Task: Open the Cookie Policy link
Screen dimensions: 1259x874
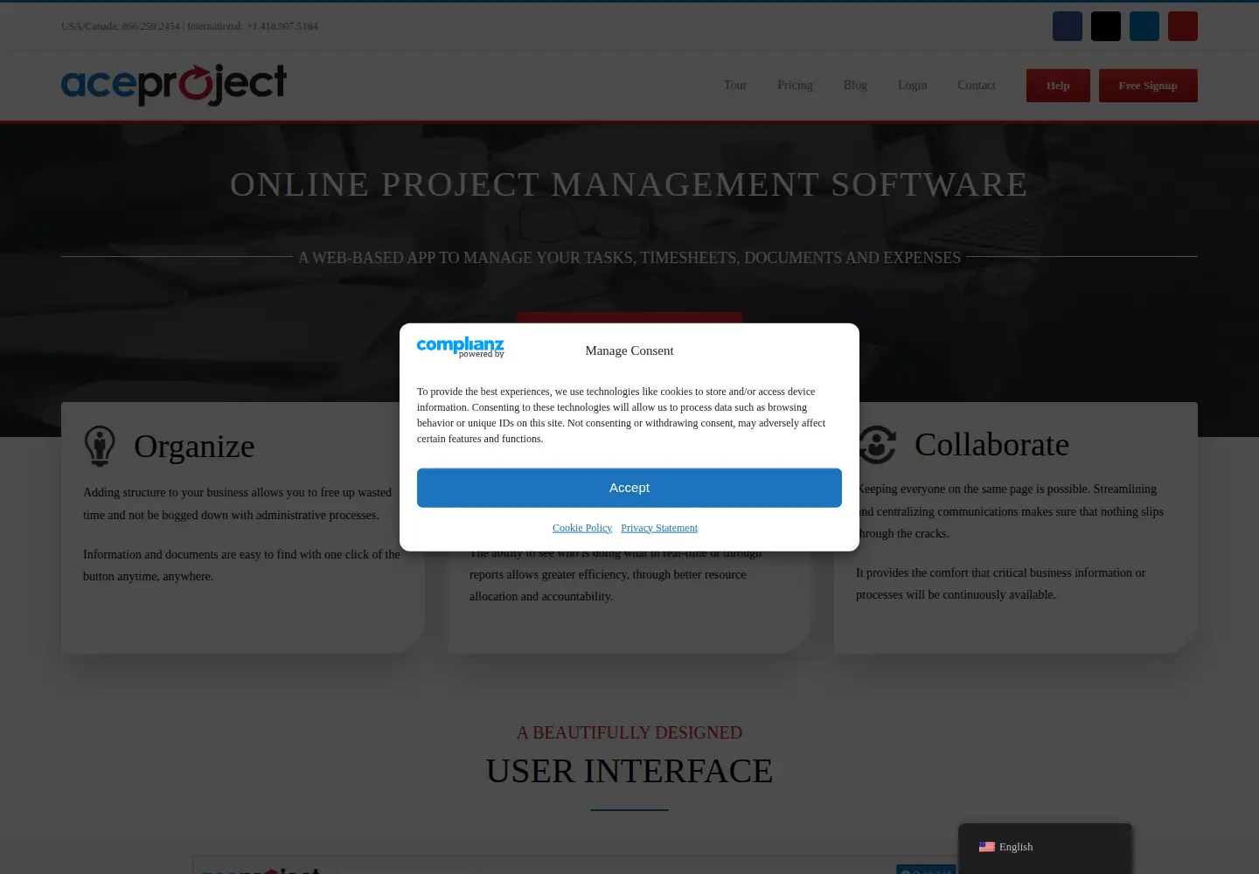Action: (x=582, y=528)
